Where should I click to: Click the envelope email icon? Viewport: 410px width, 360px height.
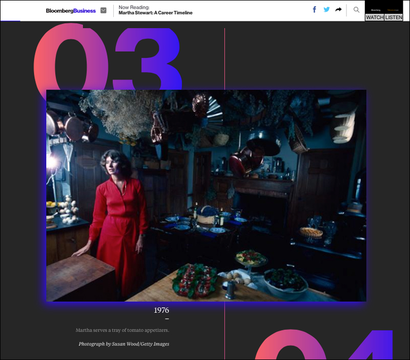point(104,10)
